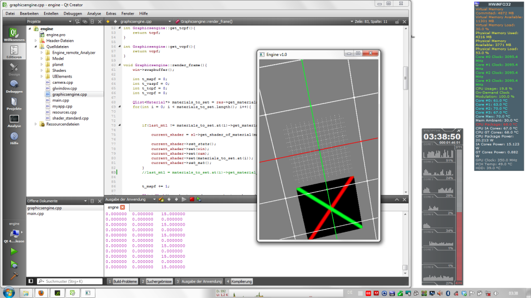Re-run the engine app from the output toolbar
531x298 pixels.
tap(199, 199)
